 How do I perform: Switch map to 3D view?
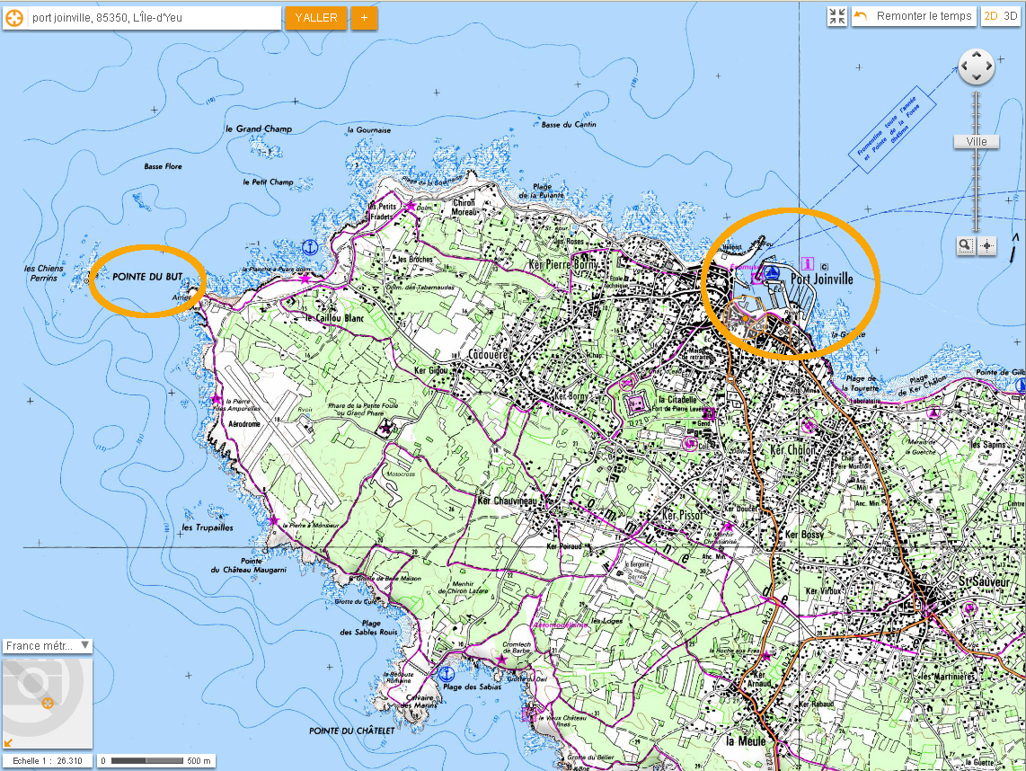(1012, 16)
